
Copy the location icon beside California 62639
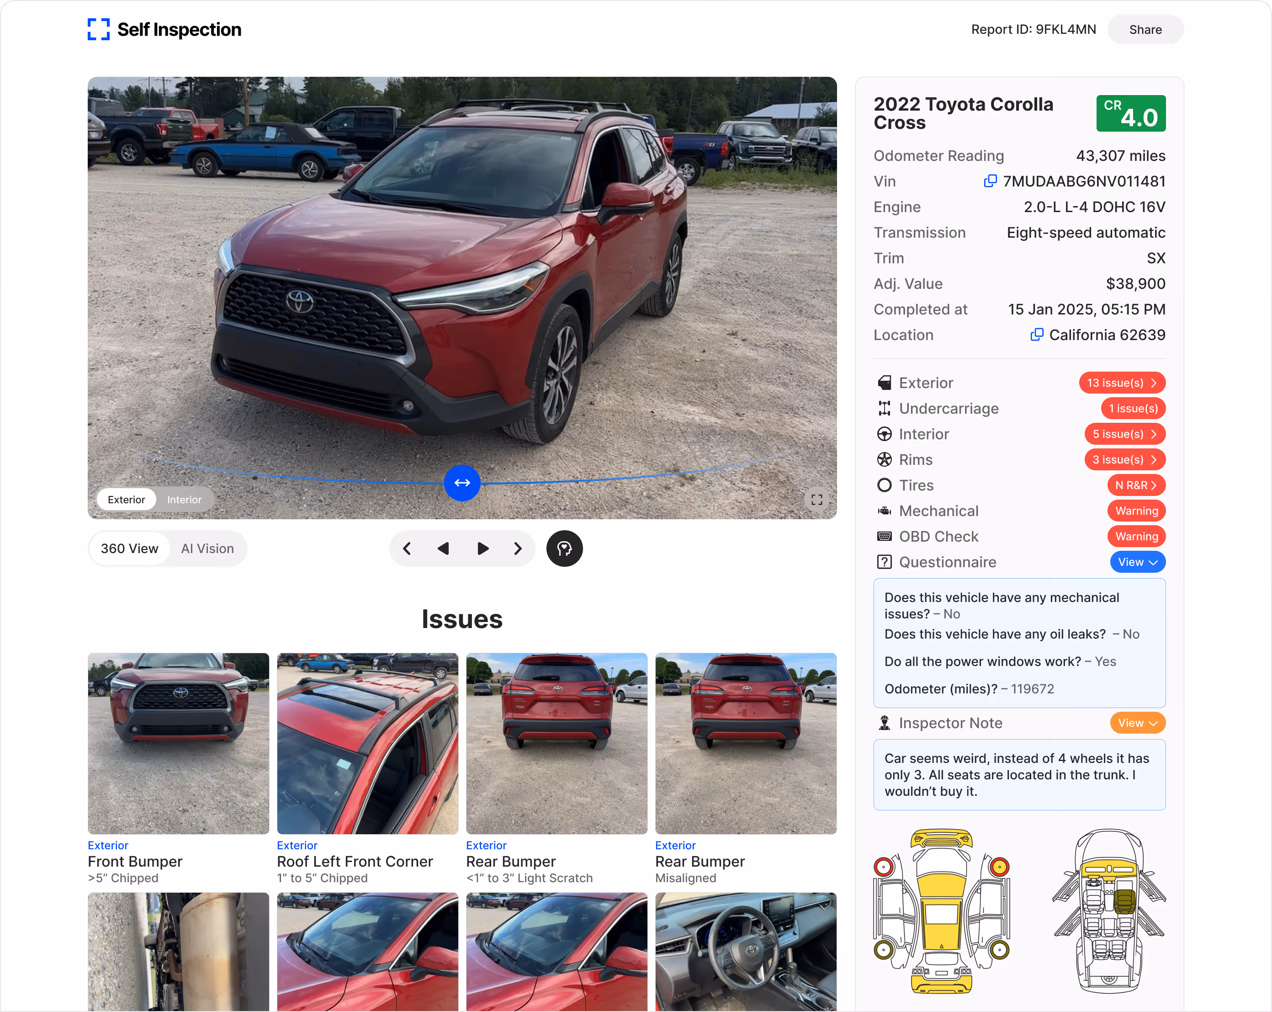click(x=1037, y=335)
